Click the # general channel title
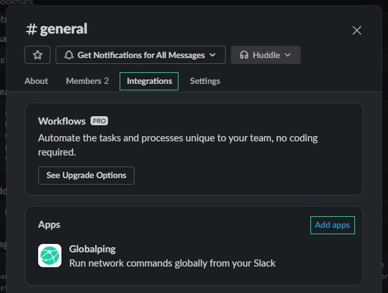 [x=56, y=29]
